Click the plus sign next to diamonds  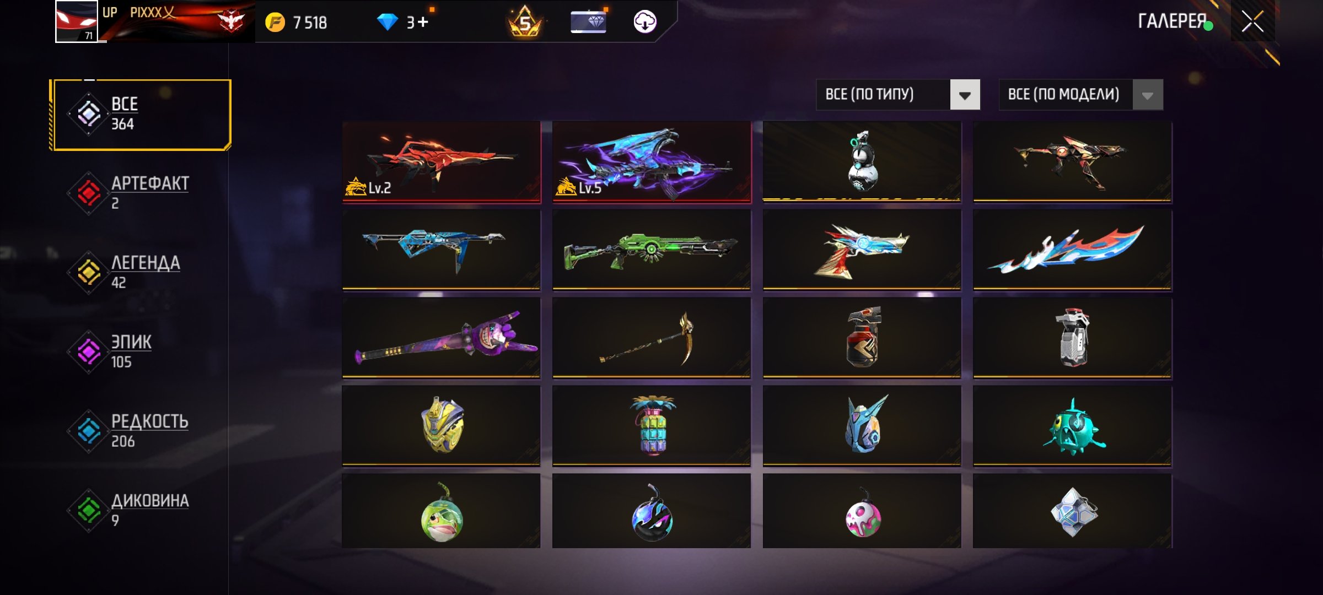(422, 22)
